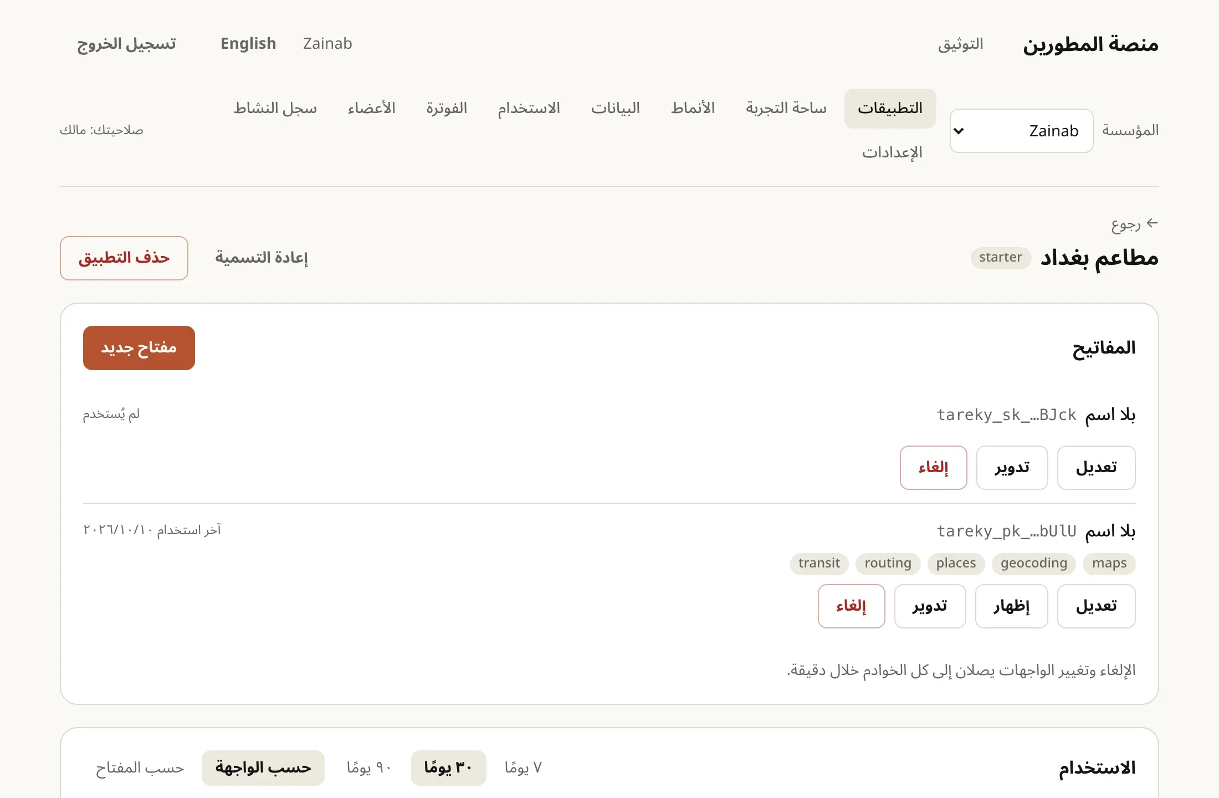Open the المؤسسة Zainab organization dropdown
The height and width of the screenshot is (798, 1219).
point(1021,131)
